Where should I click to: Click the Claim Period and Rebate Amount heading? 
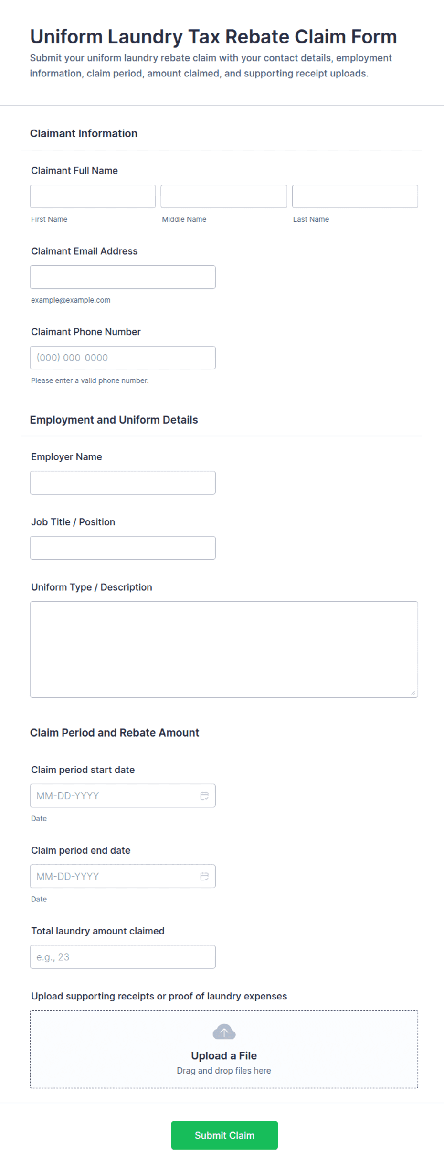click(115, 732)
